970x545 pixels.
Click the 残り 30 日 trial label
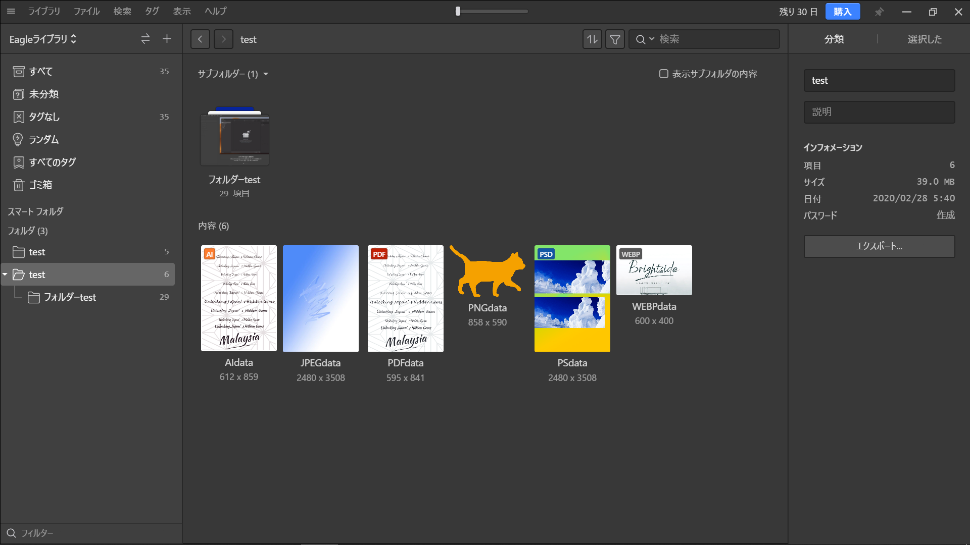(x=798, y=12)
